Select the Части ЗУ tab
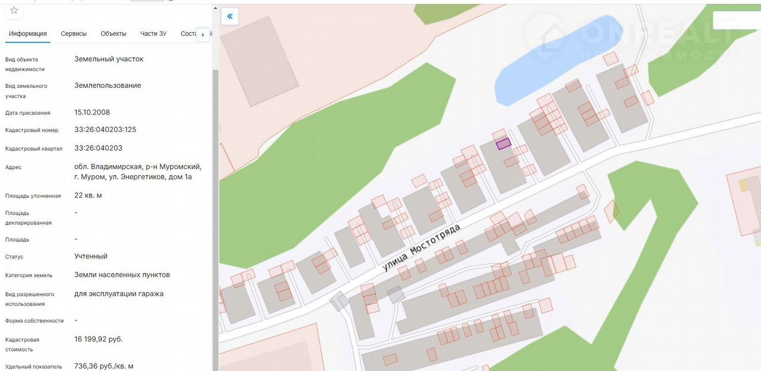The image size is (761, 371). 153,34
